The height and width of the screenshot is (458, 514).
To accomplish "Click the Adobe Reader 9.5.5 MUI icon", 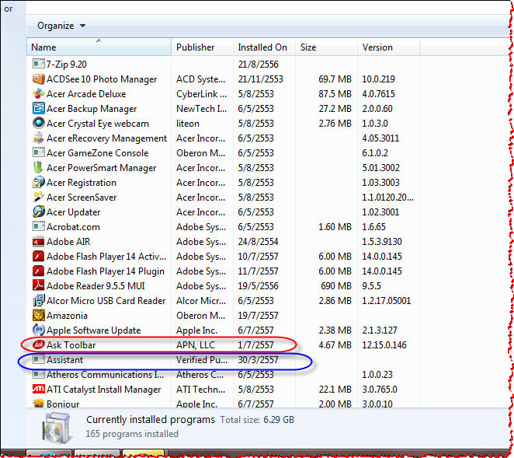I will coord(38,285).
